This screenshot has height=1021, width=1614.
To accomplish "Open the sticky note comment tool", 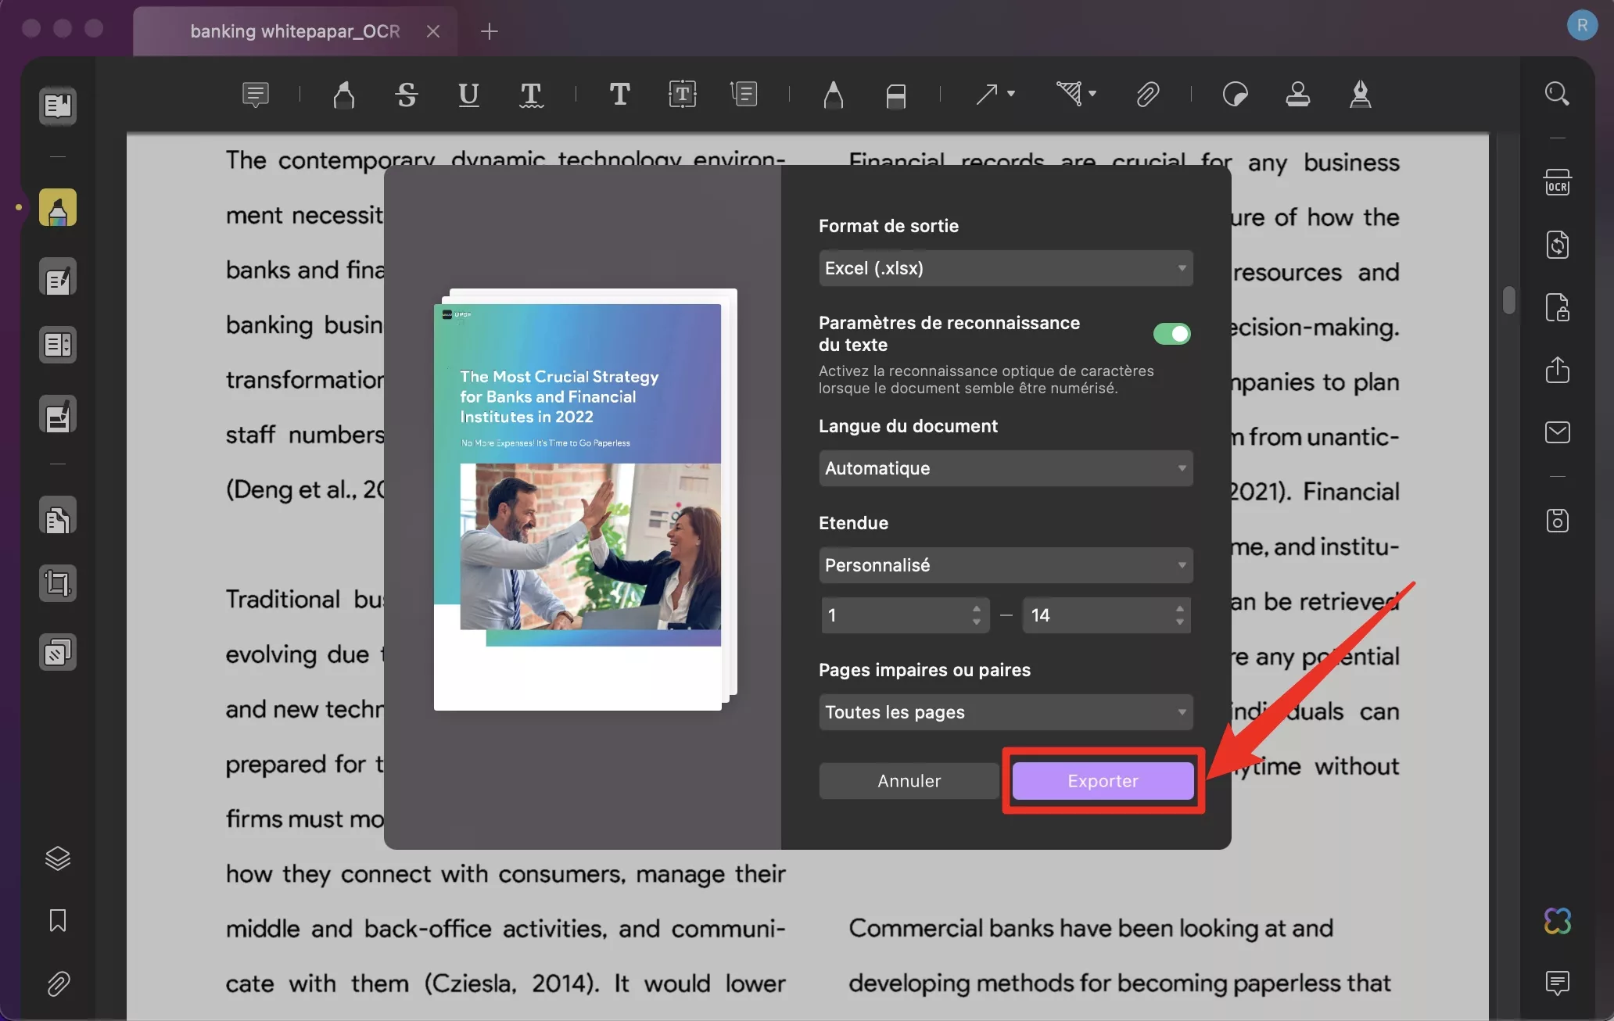I will pyautogui.click(x=255, y=95).
